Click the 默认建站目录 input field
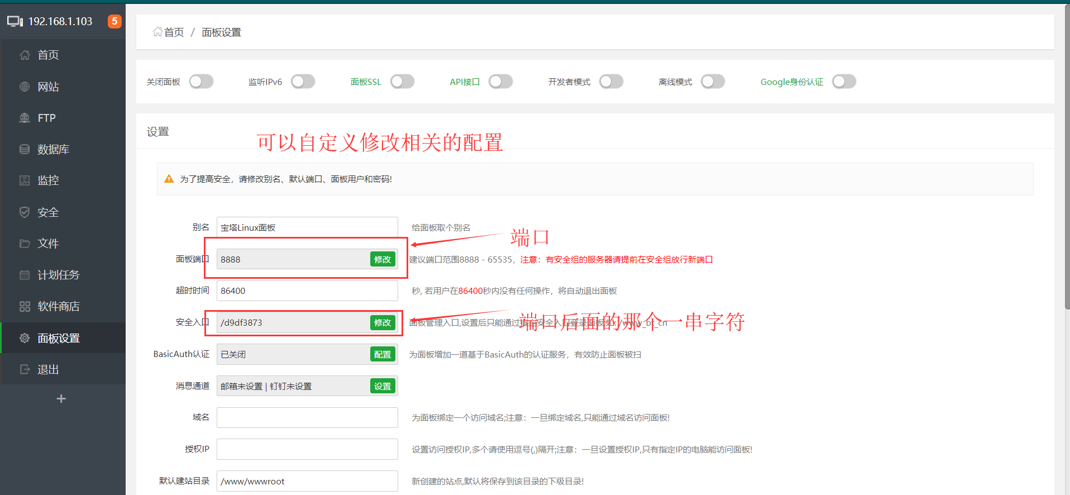Viewport: 1070px width, 495px height. coord(307,481)
